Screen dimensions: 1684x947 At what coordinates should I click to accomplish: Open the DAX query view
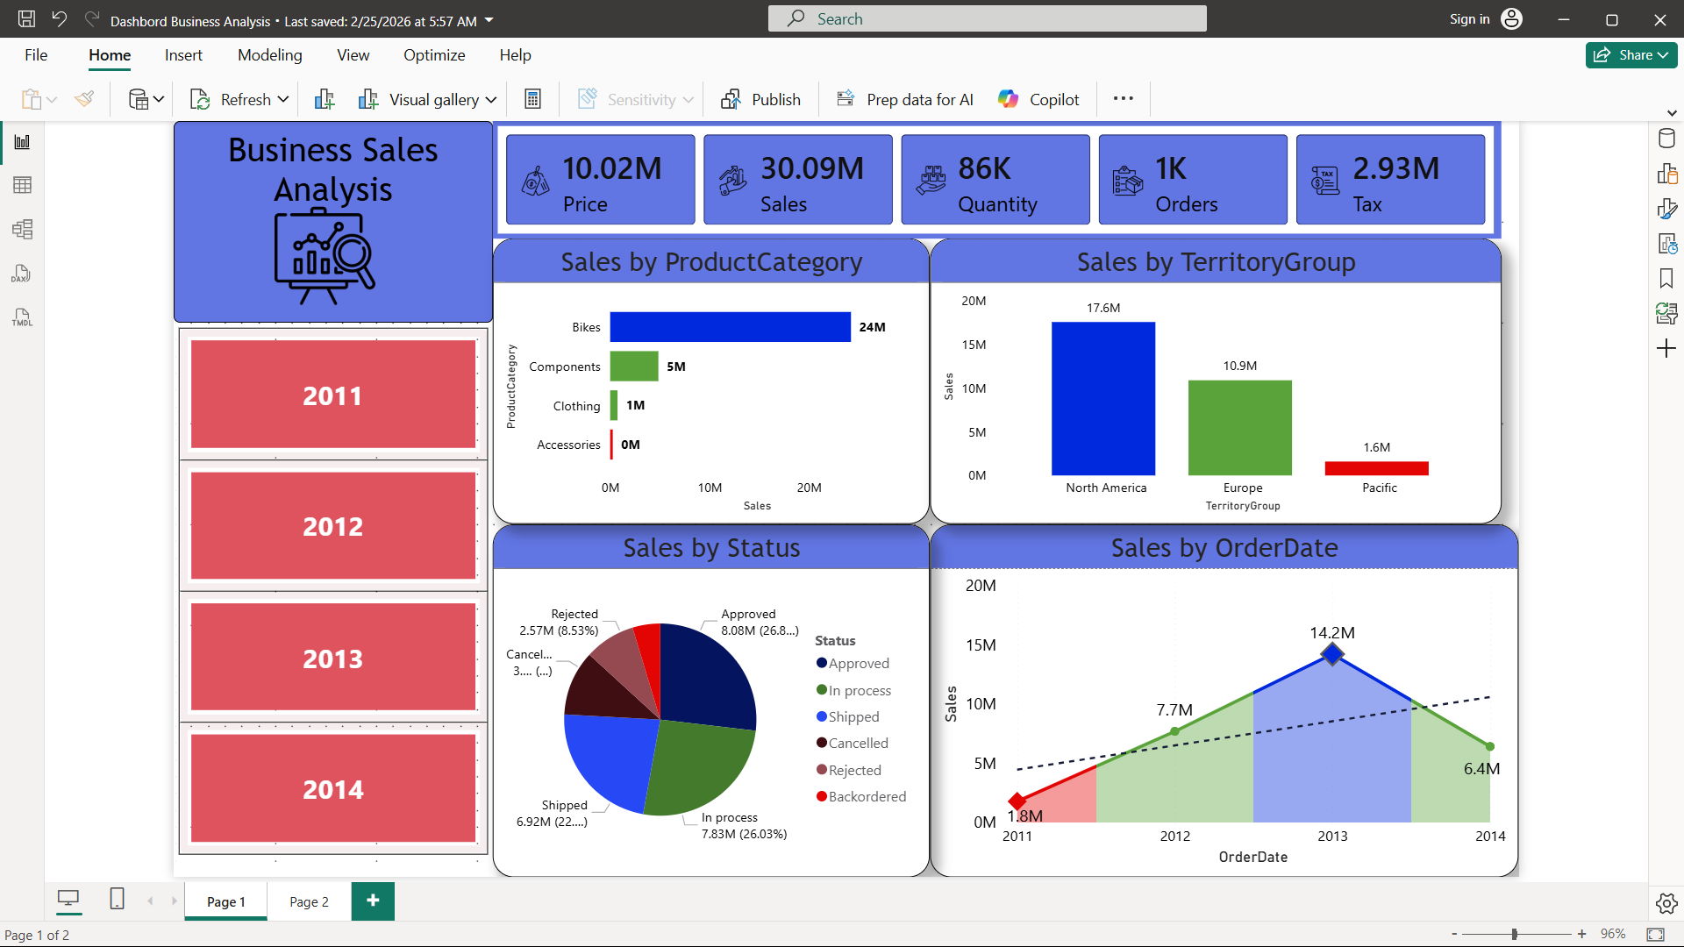[x=22, y=274]
